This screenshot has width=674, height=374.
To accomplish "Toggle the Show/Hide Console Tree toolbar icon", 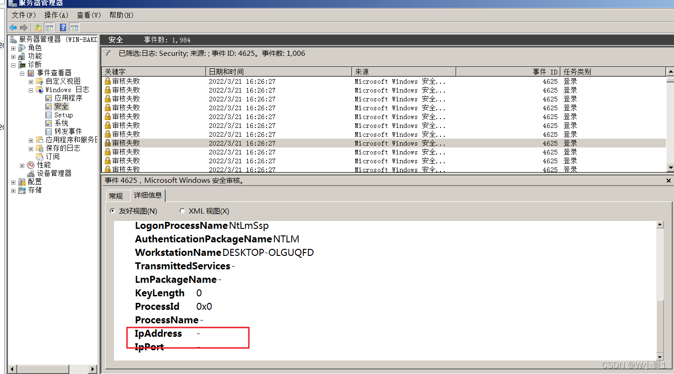I will (49, 27).
